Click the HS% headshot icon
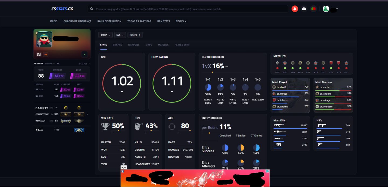 pyautogui.click(x=138, y=126)
